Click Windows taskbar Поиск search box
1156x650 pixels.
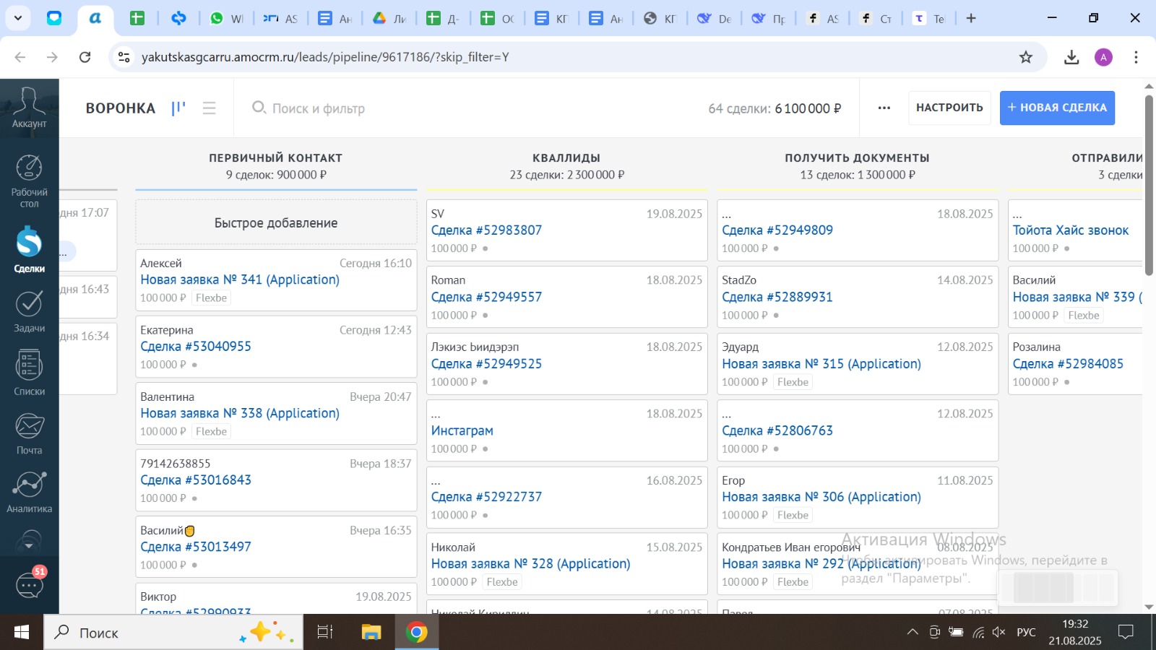point(173,632)
